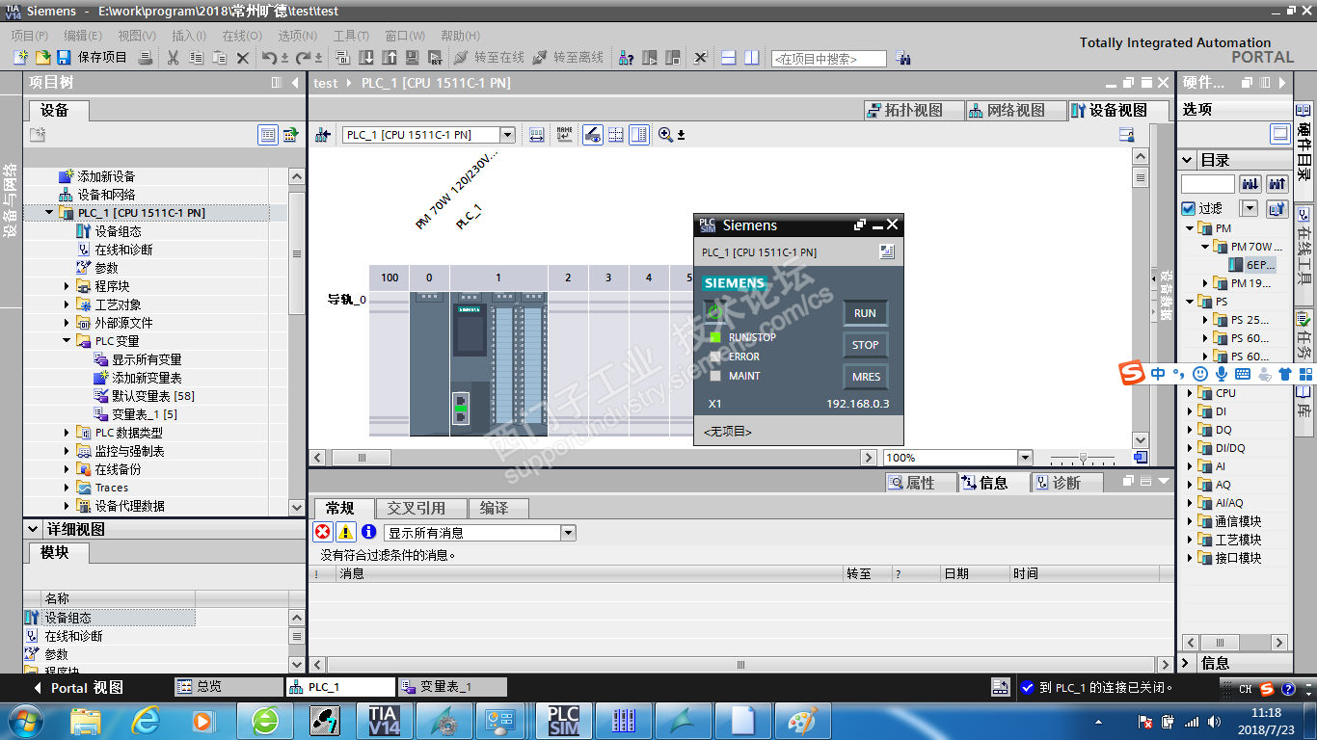This screenshot has height=740, width=1317.
Task: Expand the DI folder in hardware catalog
Action: point(1190,411)
